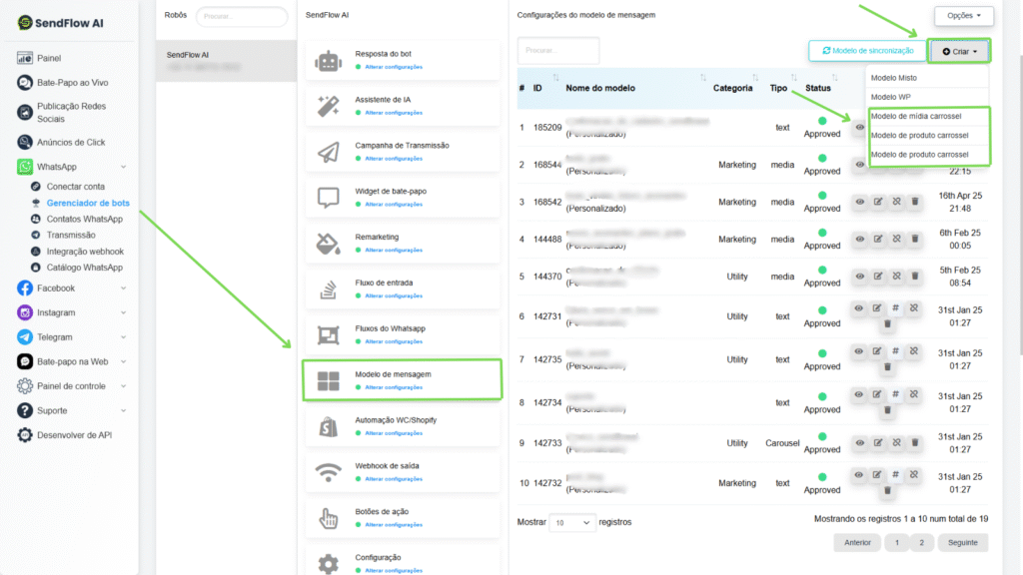Click the Anterior pagination button

pyautogui.click(x=857, y=542)
